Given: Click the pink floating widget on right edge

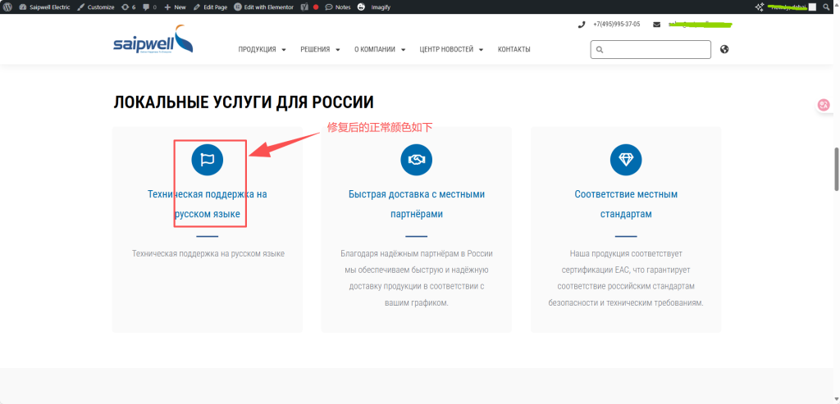Looking at the screenshot, I should [824, 105].
